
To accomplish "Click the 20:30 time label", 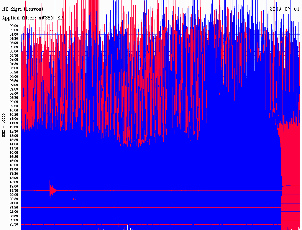I will (x=14, y=199).
